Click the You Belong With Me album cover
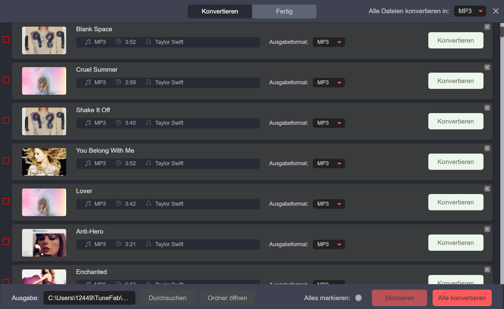 pyautogui.click(x=44, y=162)
